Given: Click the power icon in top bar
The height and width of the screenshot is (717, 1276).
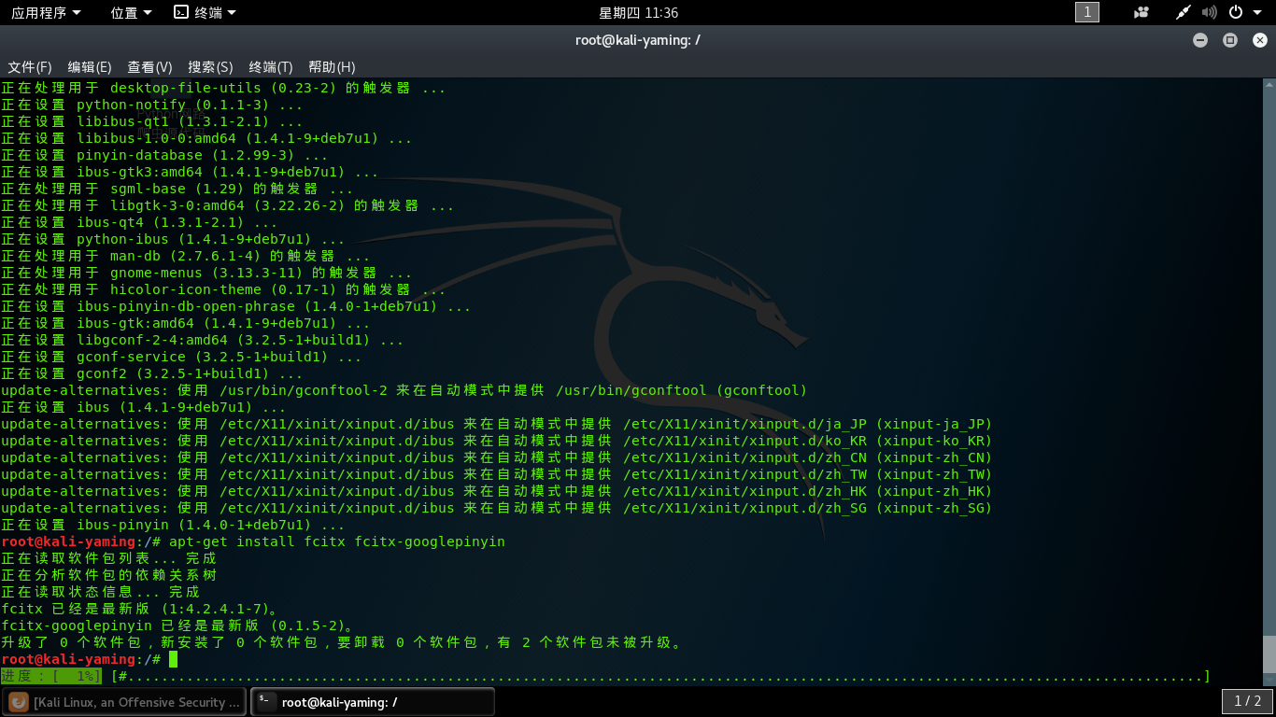Looking at the screenshot, I should click(1235, 12).
